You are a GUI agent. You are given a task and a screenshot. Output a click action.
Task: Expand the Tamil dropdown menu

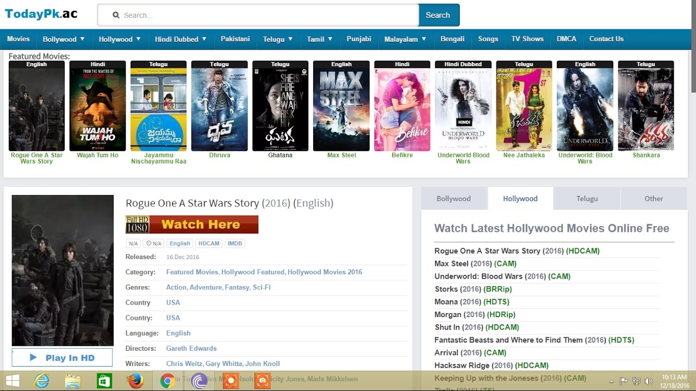coord(320,39)
